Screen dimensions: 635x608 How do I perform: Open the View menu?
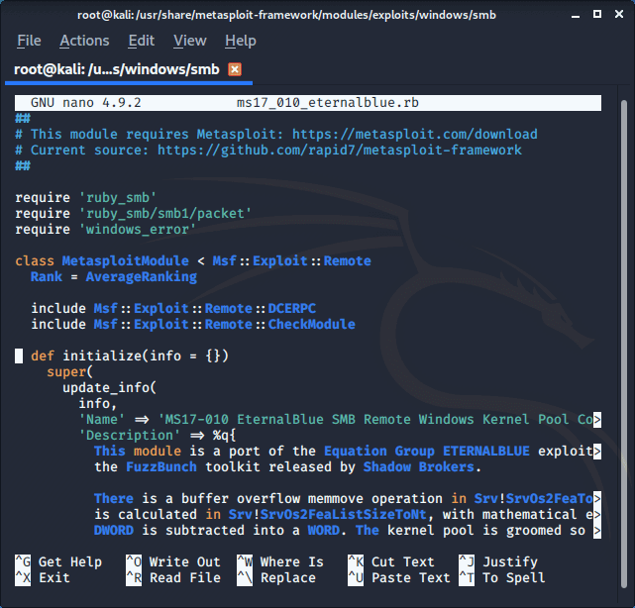(190, 41)
